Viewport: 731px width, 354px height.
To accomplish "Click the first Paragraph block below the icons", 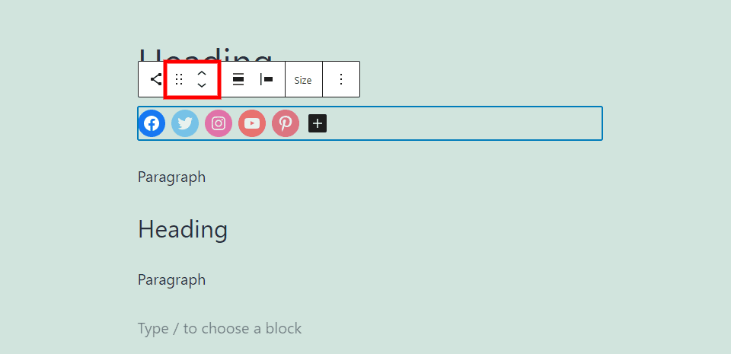I will tap(171, 177).
